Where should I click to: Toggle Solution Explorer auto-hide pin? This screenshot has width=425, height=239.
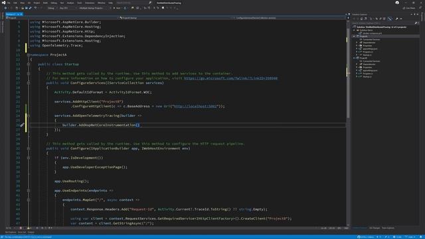click(414, 15)
